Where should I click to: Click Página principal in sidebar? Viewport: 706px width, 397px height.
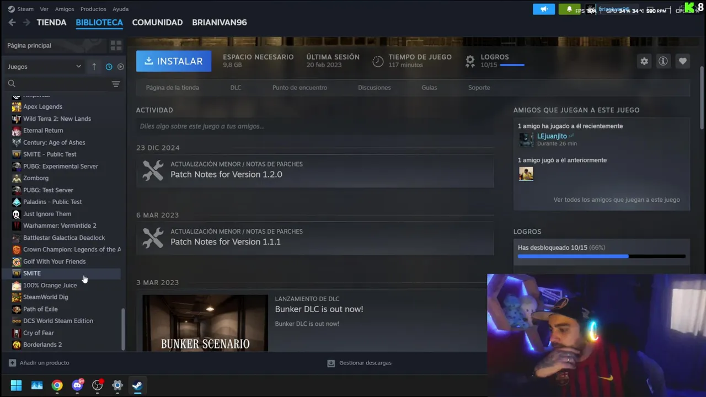29,45
